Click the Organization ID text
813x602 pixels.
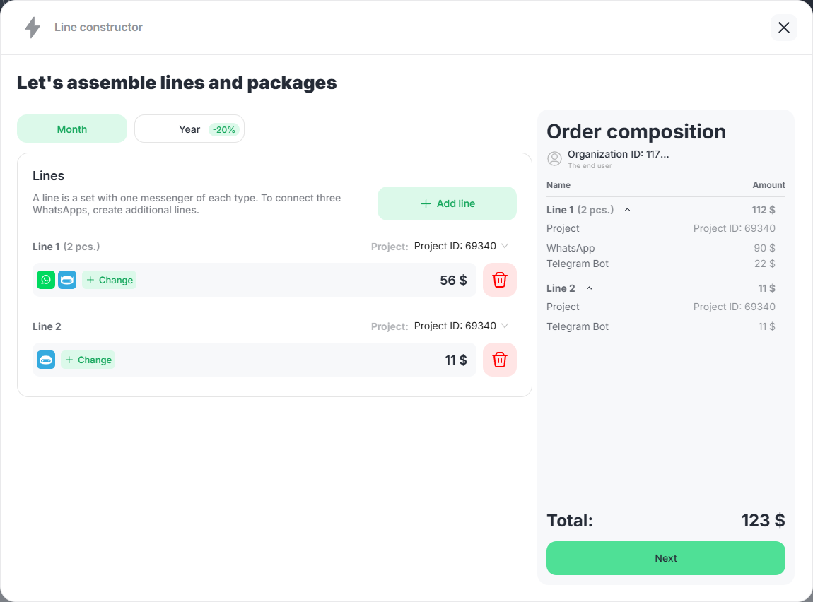point(618,154)
